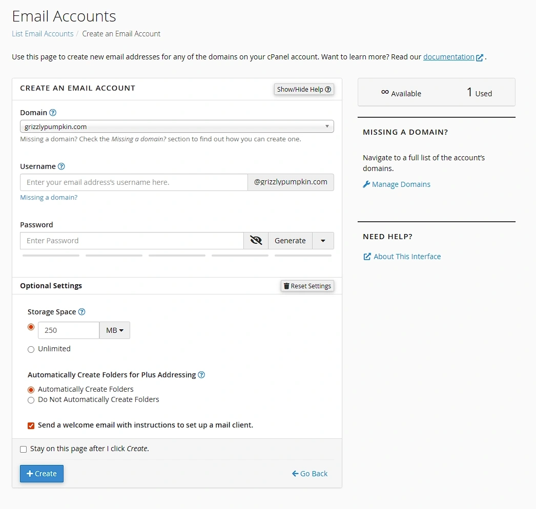
Task: Expand the Generate password options caret
Action: tap(323, 240)
